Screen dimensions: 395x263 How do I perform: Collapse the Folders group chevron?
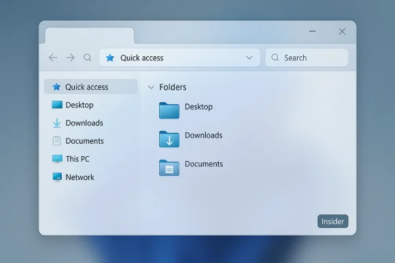coord(151,88)
